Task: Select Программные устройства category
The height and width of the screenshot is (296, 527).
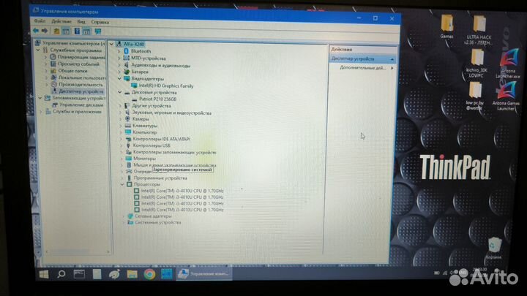Action: (160, 178)
